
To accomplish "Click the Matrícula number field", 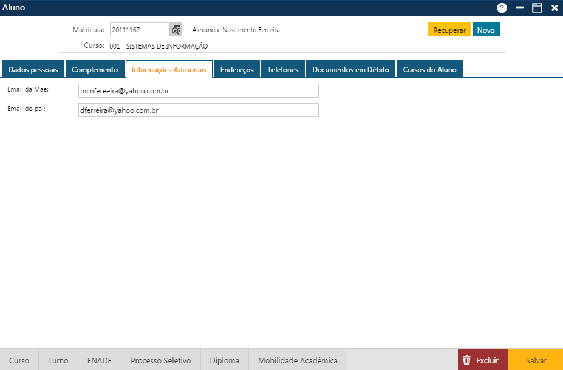I will 140,30.
